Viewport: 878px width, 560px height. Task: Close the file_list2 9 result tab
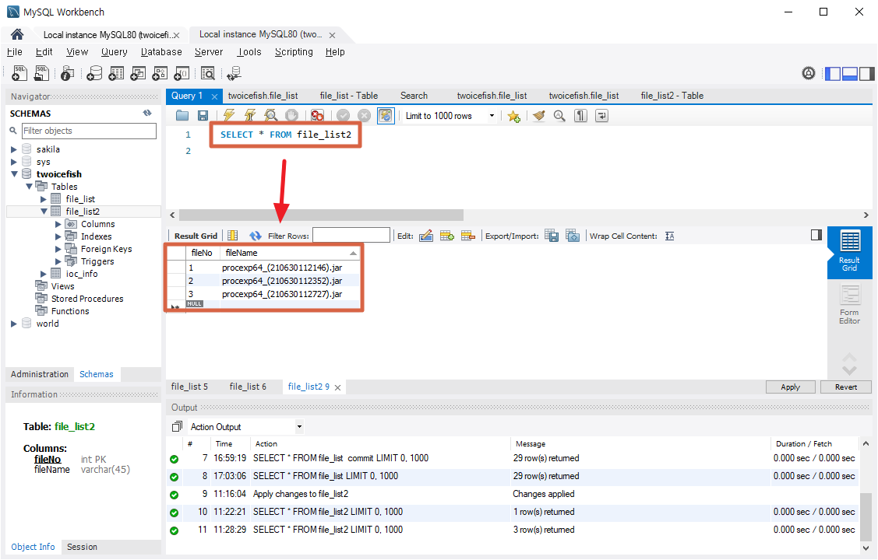pos(337,387)
